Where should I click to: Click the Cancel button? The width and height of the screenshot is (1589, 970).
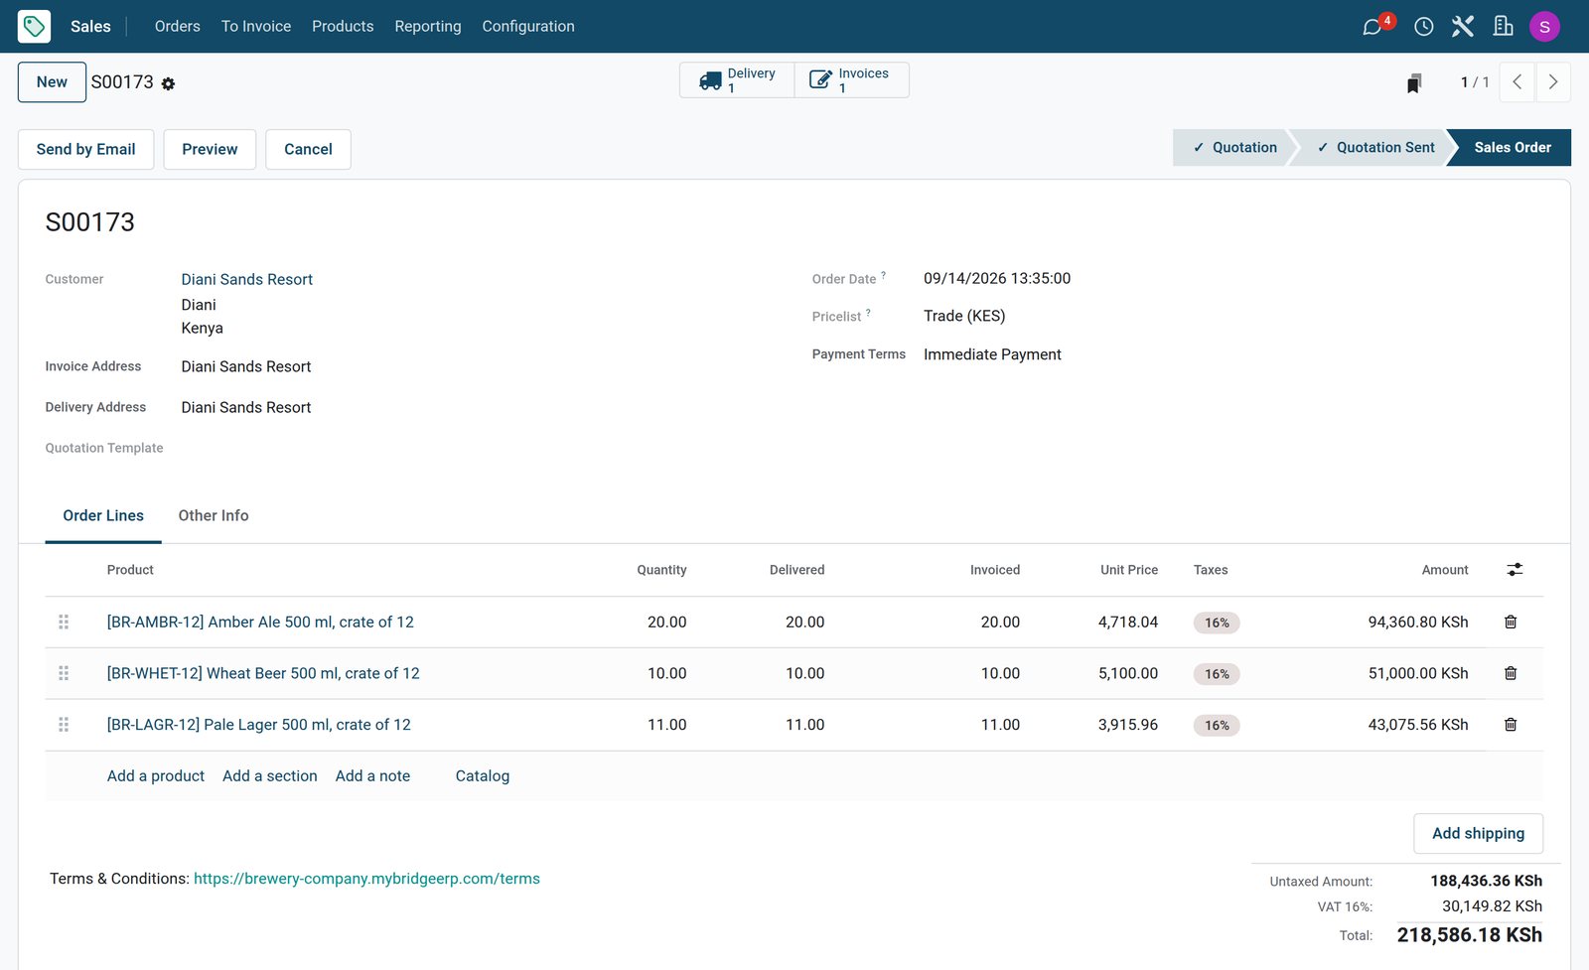pyautogui.click(x=308, y=149)
